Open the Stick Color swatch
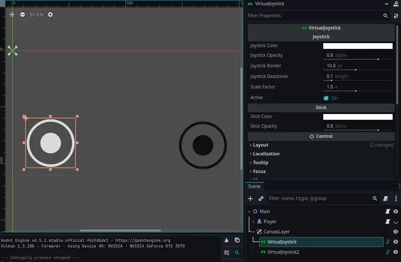The width and height of the screenshot is (401, 262). (x=358, y=116)
